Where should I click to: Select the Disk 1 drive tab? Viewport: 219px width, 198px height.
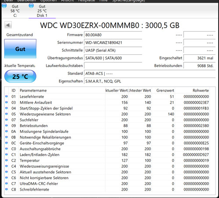pyautogui.click(x=42, y=11)
